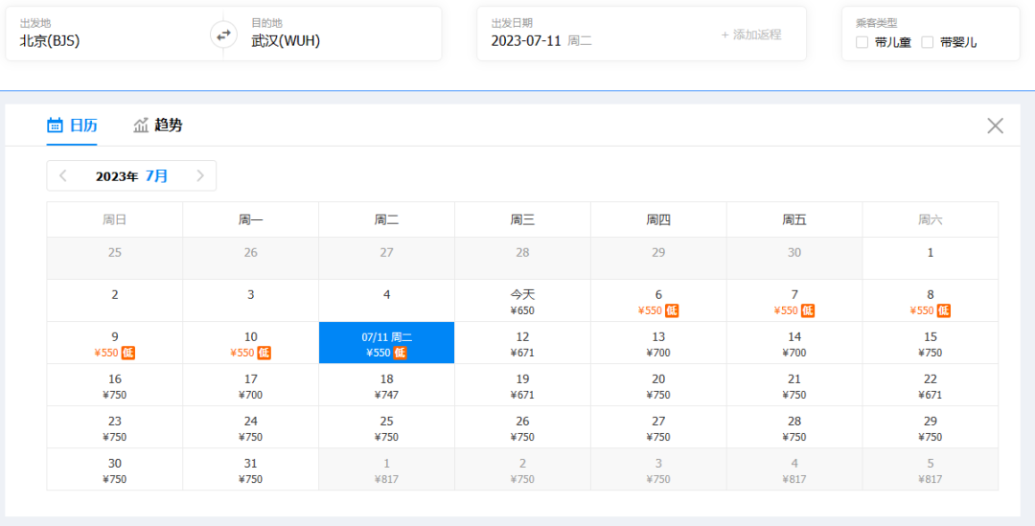Click 添加返程 to add return trip
Viewport: 1035px width, 526px height.
tap(750, 34)
